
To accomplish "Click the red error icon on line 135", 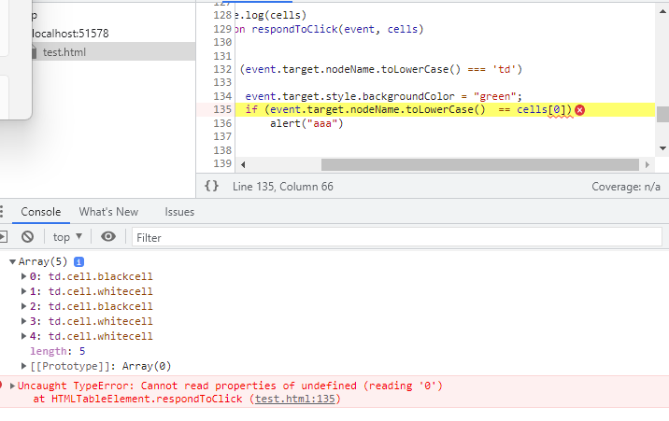I will tap(580, 110).
